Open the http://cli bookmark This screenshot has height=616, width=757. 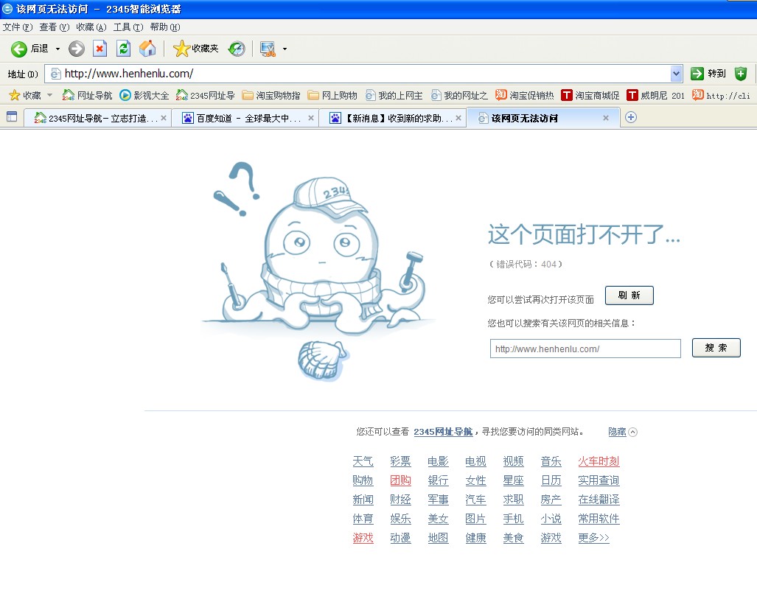pos(722,95)
